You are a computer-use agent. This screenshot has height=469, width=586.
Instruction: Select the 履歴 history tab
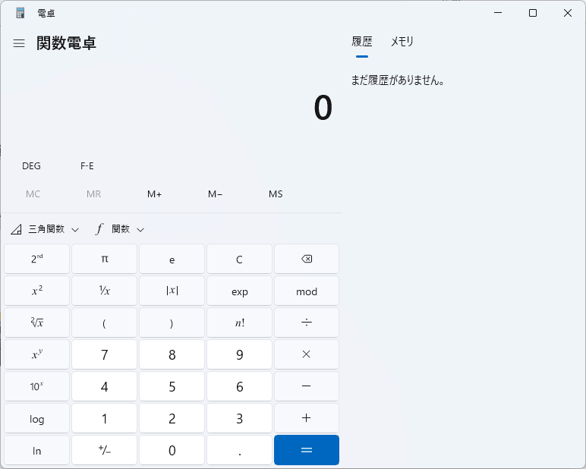point(362,42)
